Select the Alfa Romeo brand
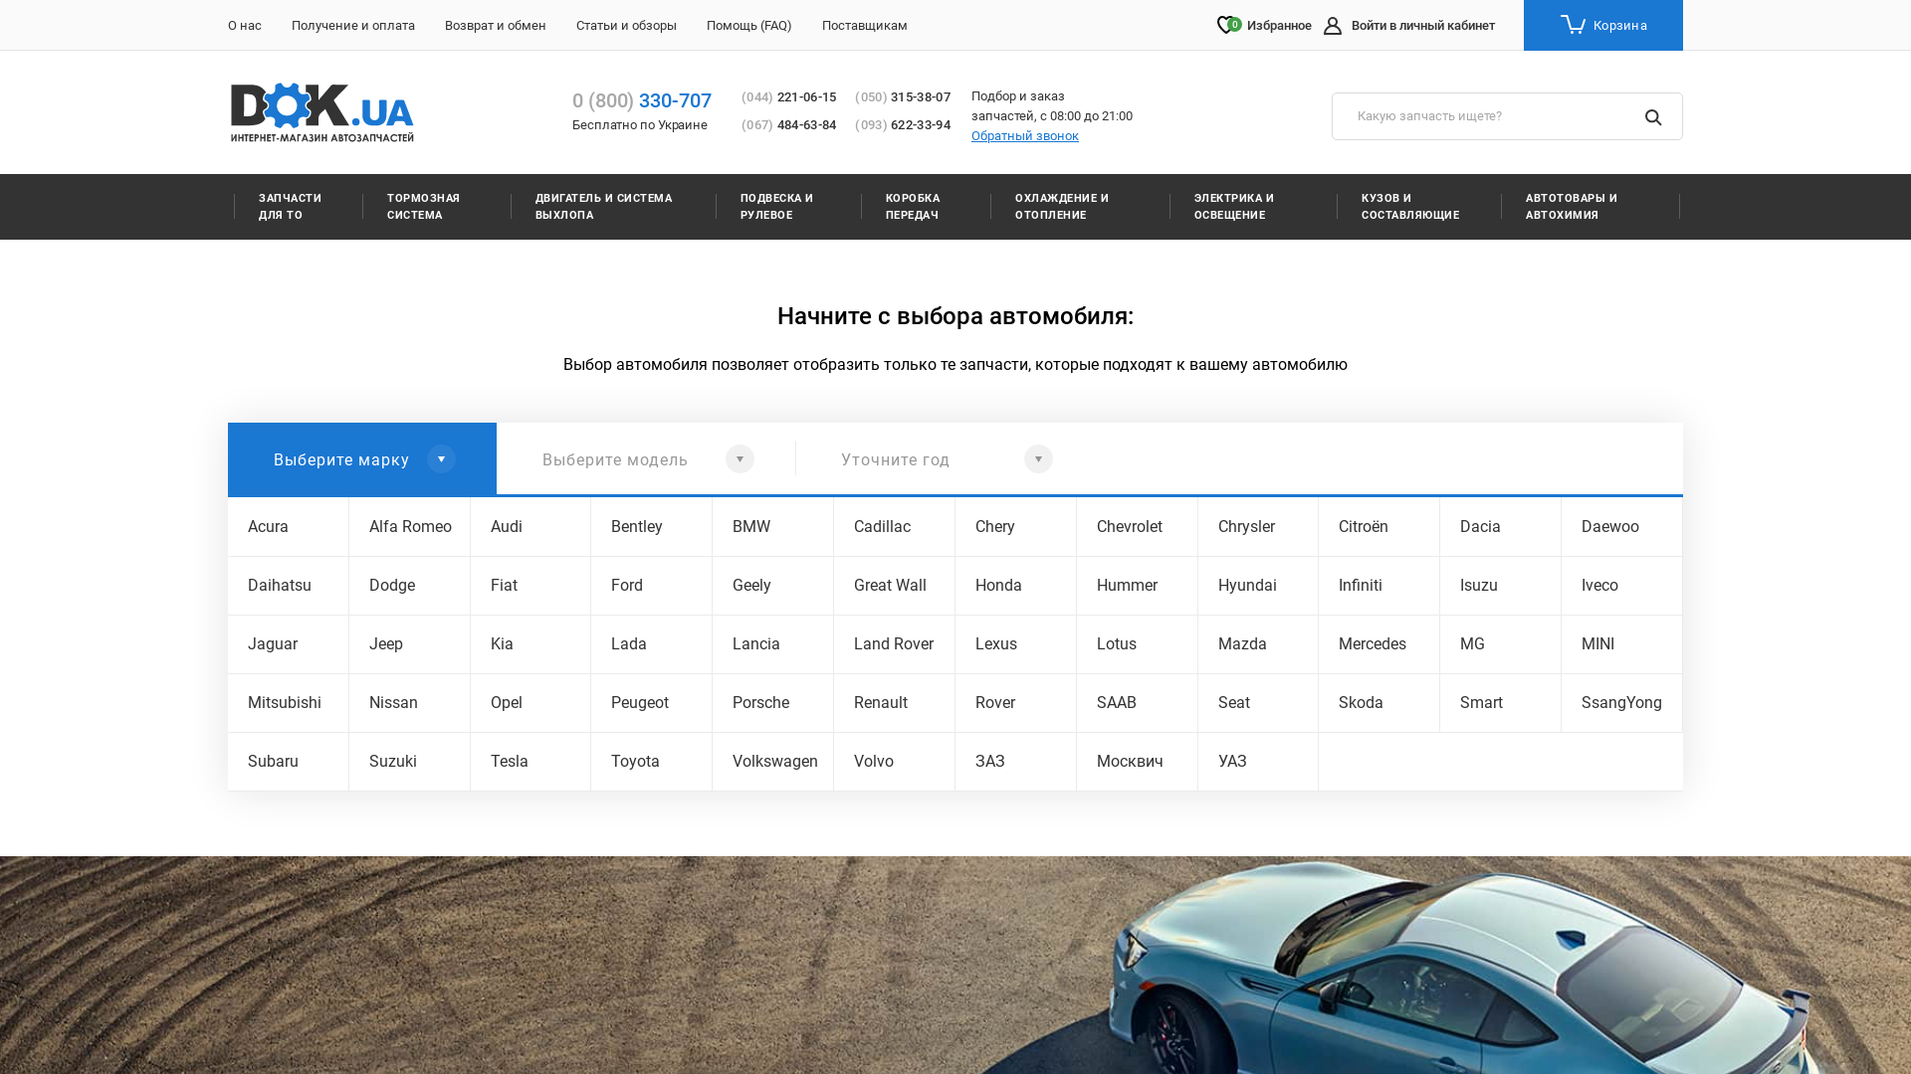 (409, 526)
